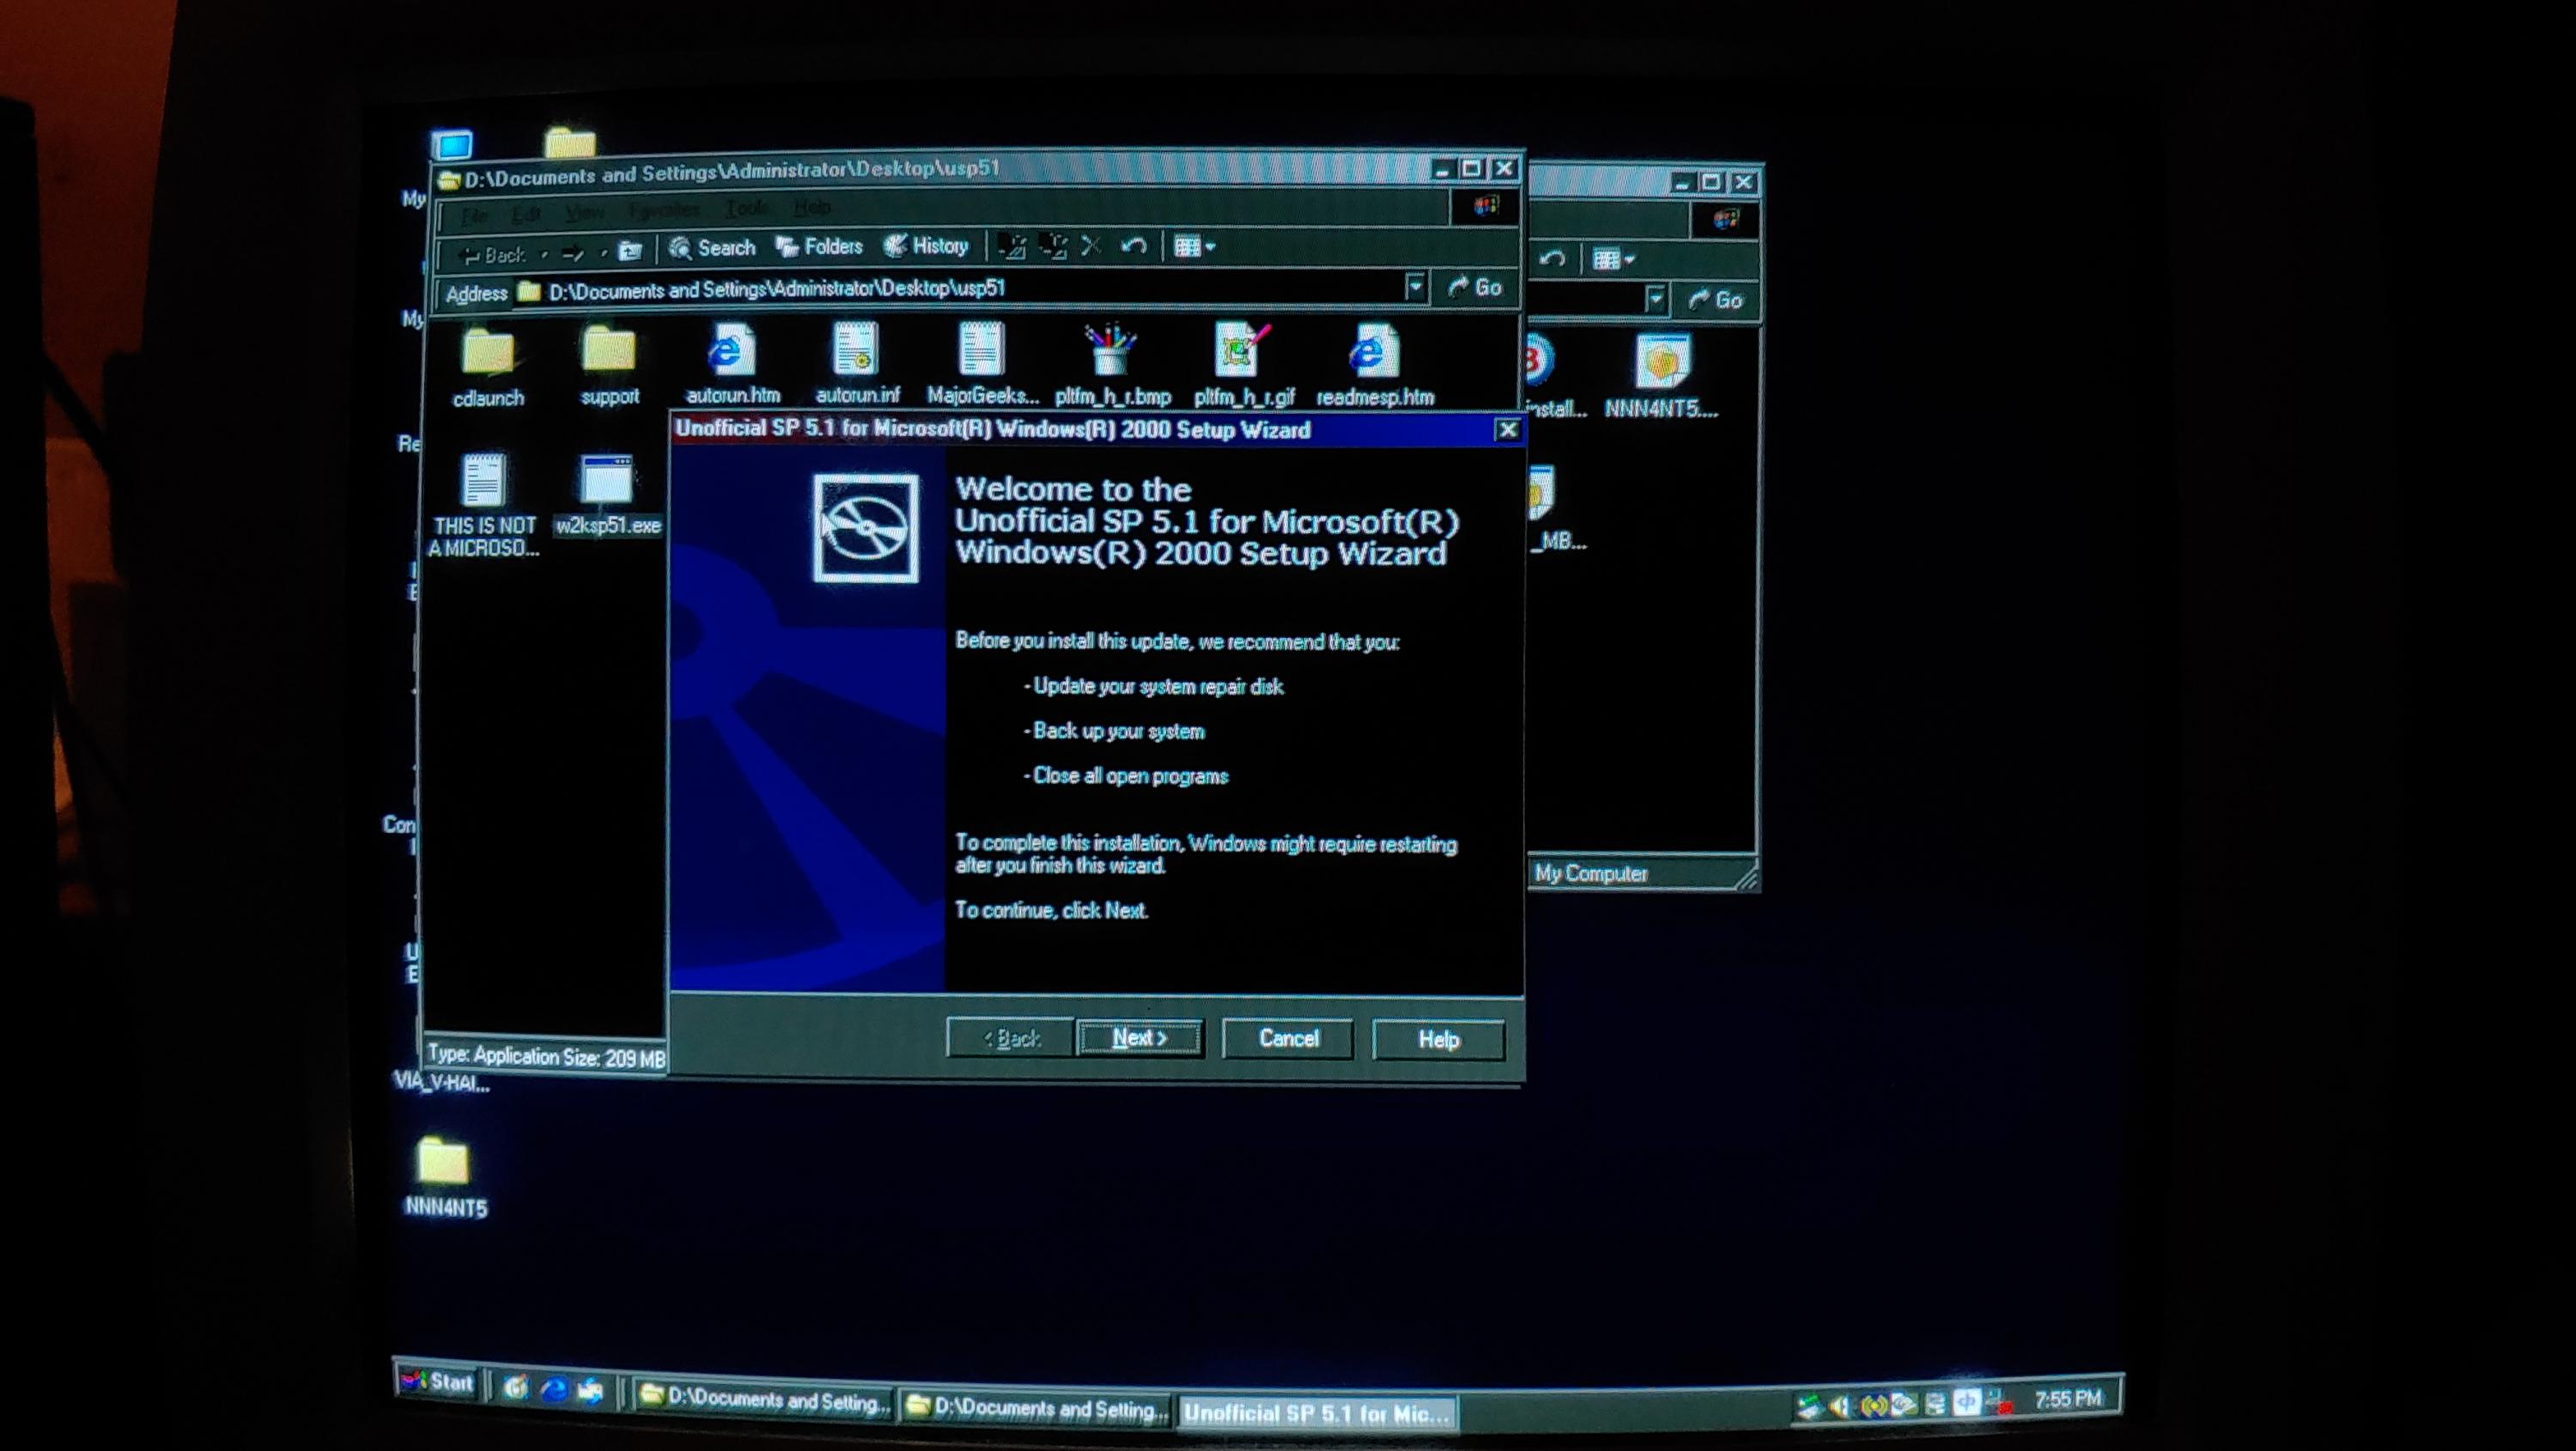Viewport: 2576px width, 1451px height.
Task: Click the Undo toolbar icon
Action: point(1133,246)
